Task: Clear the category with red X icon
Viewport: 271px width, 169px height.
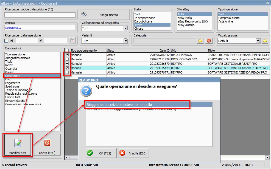Action: point(209,41)
